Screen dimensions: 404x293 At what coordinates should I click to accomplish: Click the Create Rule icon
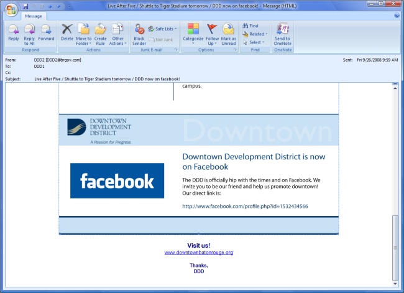100,32
